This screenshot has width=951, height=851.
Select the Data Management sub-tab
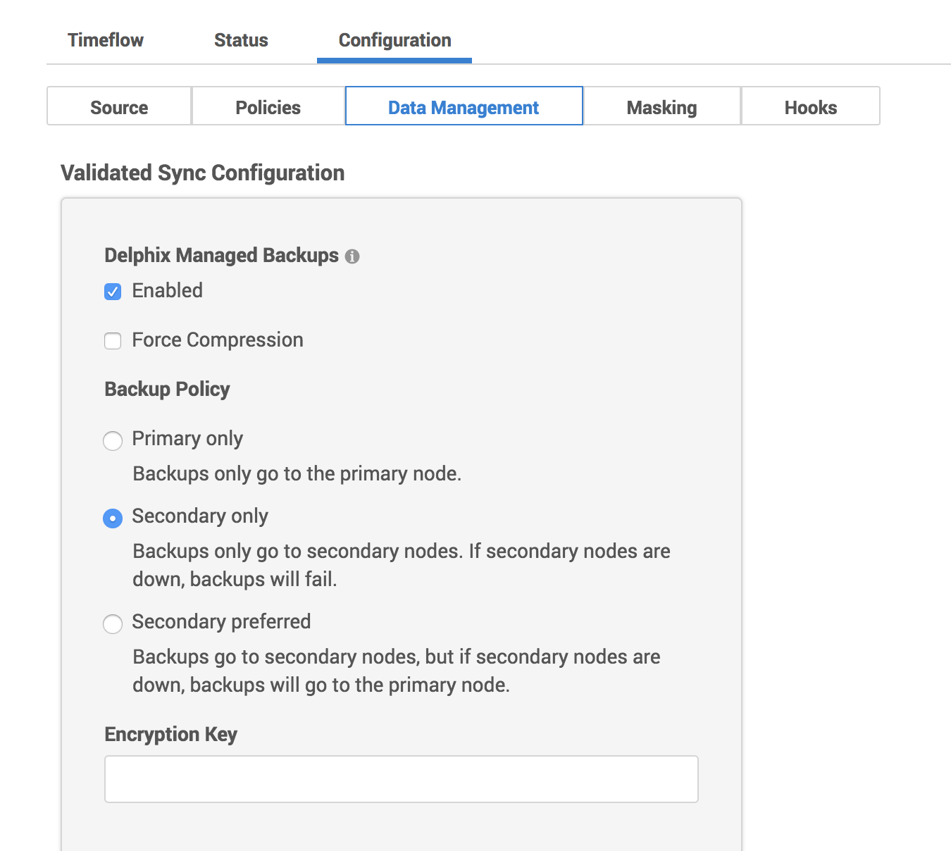tap(463, 107)
